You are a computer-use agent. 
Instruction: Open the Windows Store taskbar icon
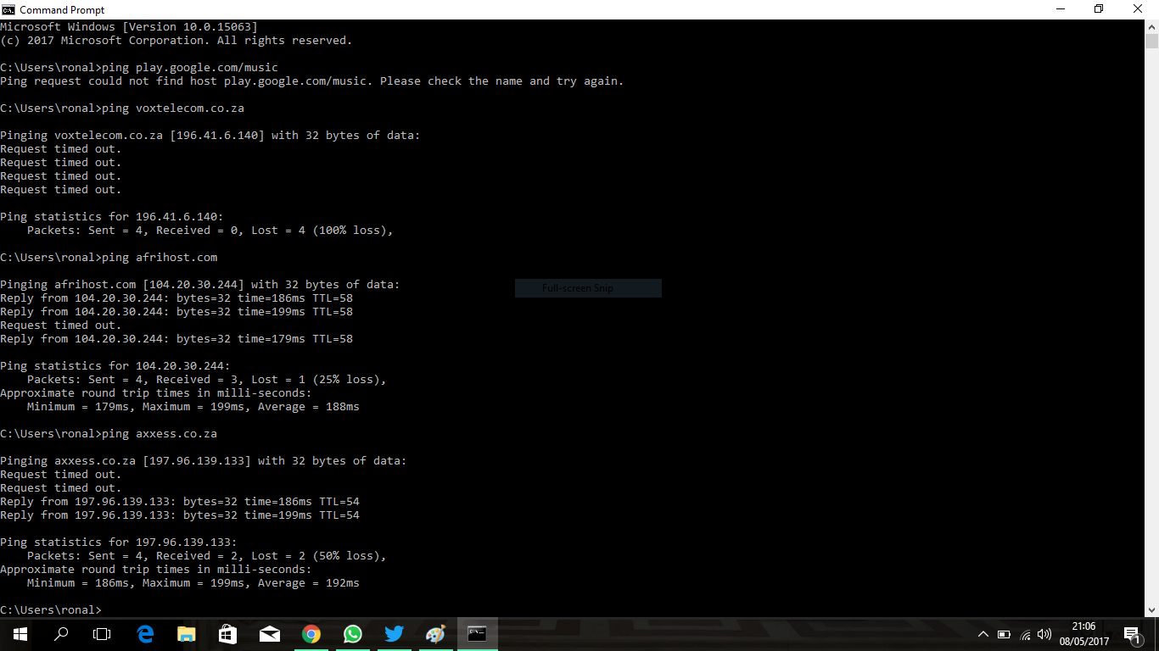[x=228, y=634]
